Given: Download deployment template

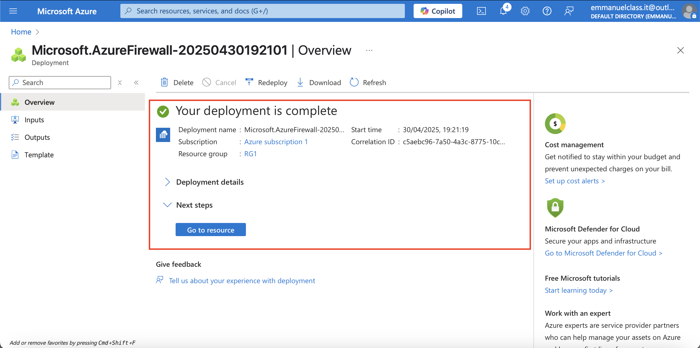Looking at the screenshot, I should point(319,83).
